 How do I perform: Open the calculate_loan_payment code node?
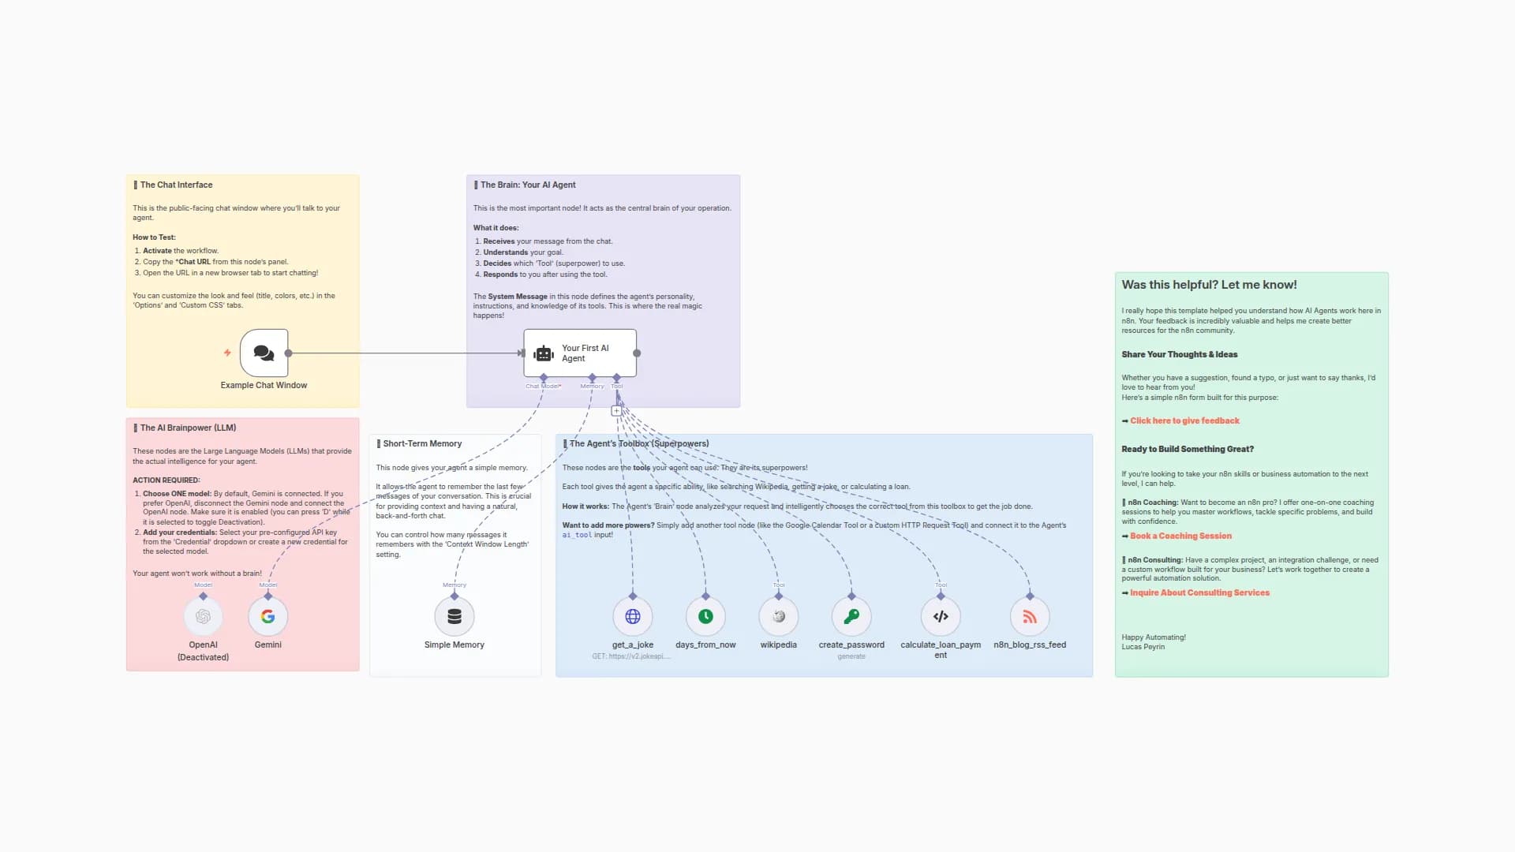(941, 616)
